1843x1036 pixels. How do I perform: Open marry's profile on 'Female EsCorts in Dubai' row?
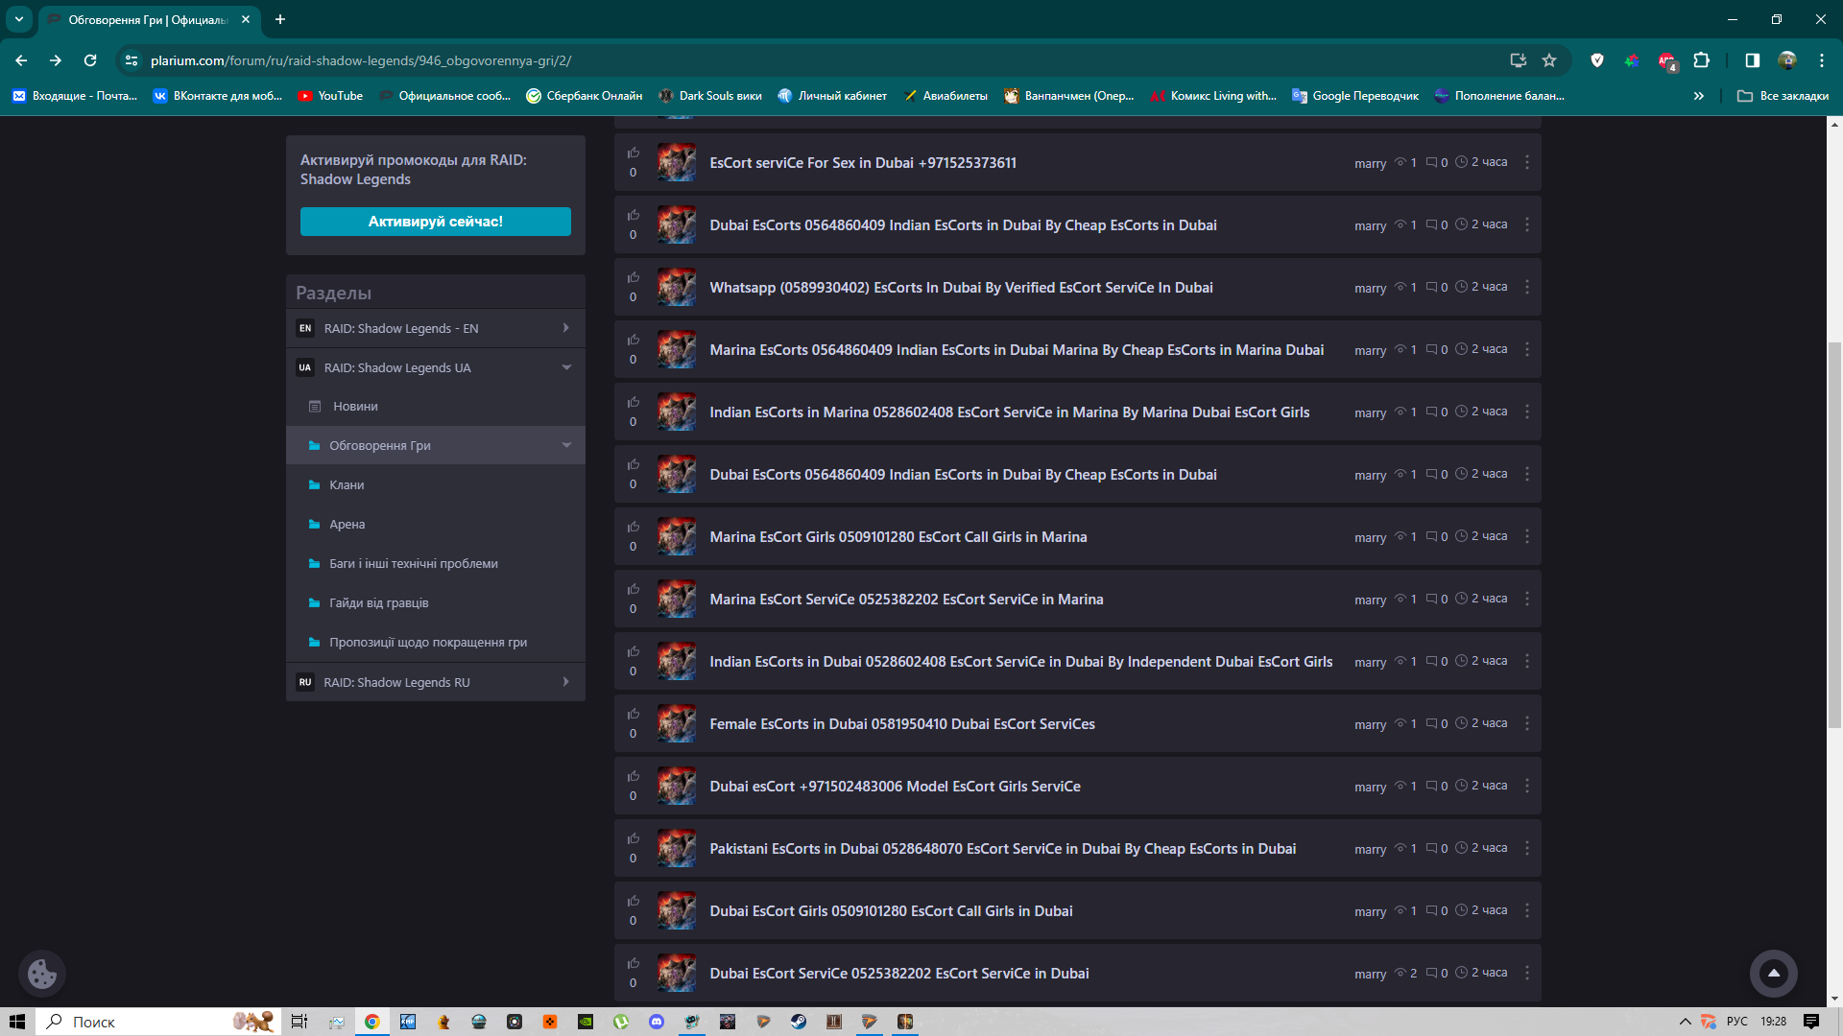(x=1370, y=725)
